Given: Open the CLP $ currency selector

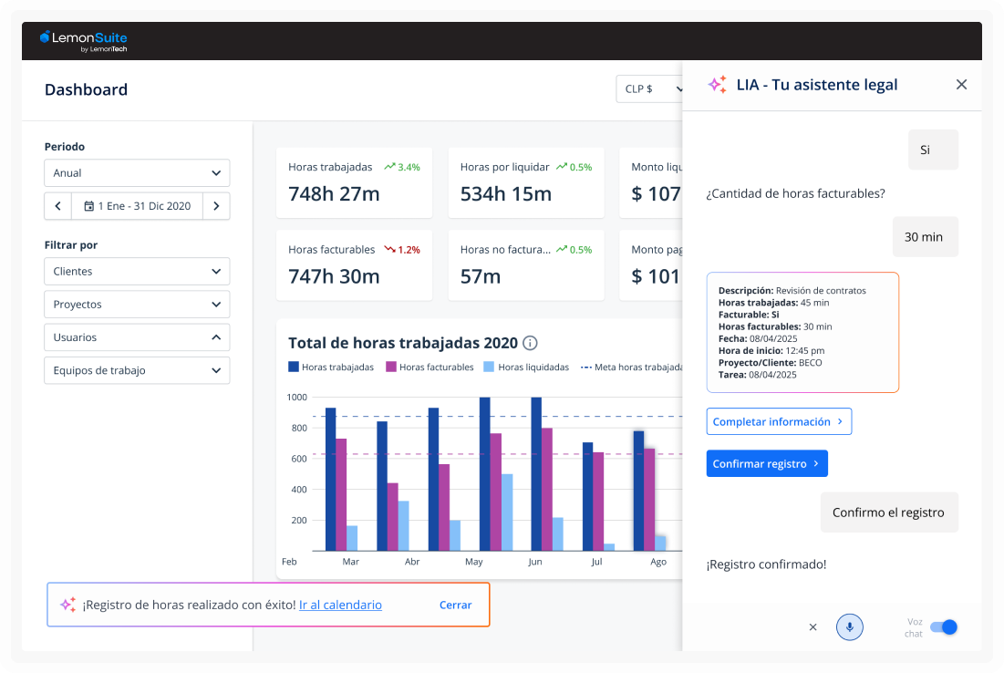Looking at the screenshot, I should [x=650, y=89].
